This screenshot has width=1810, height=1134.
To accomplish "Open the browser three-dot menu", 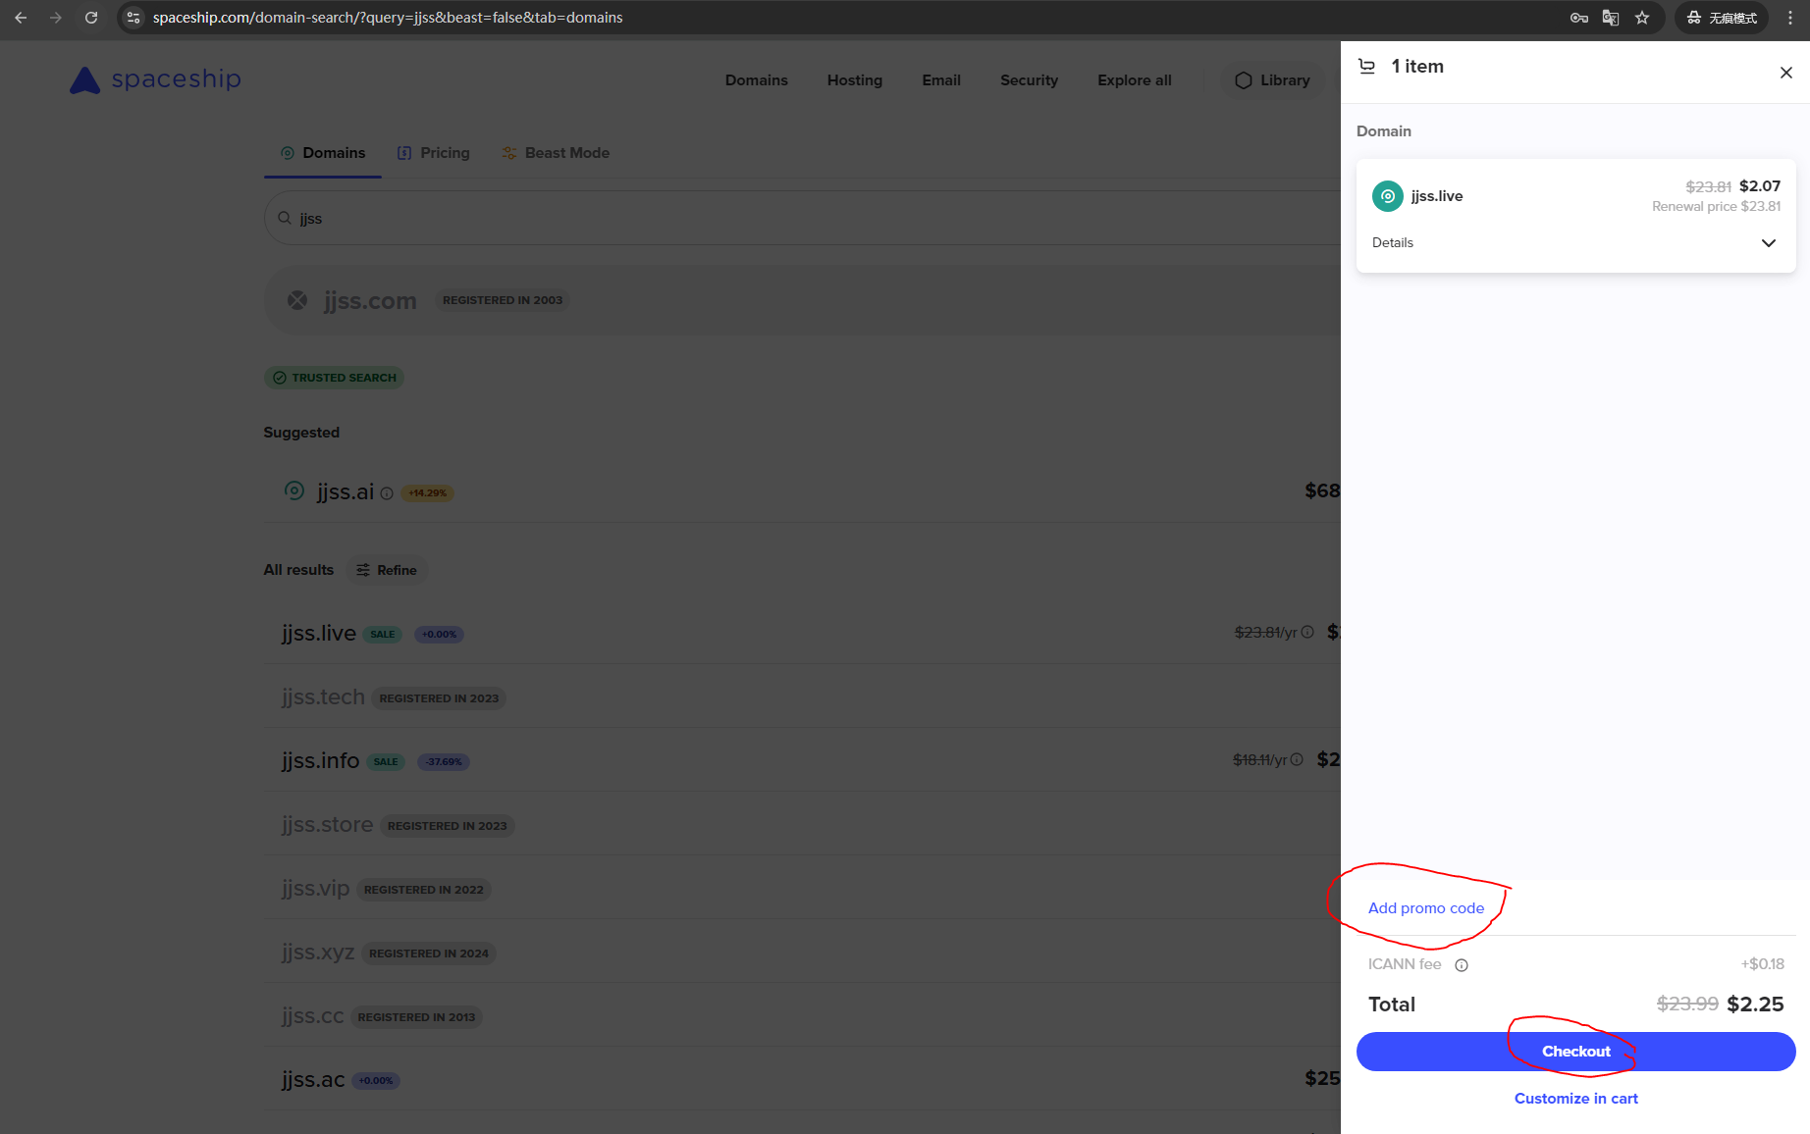I will tap(1790, 18).
